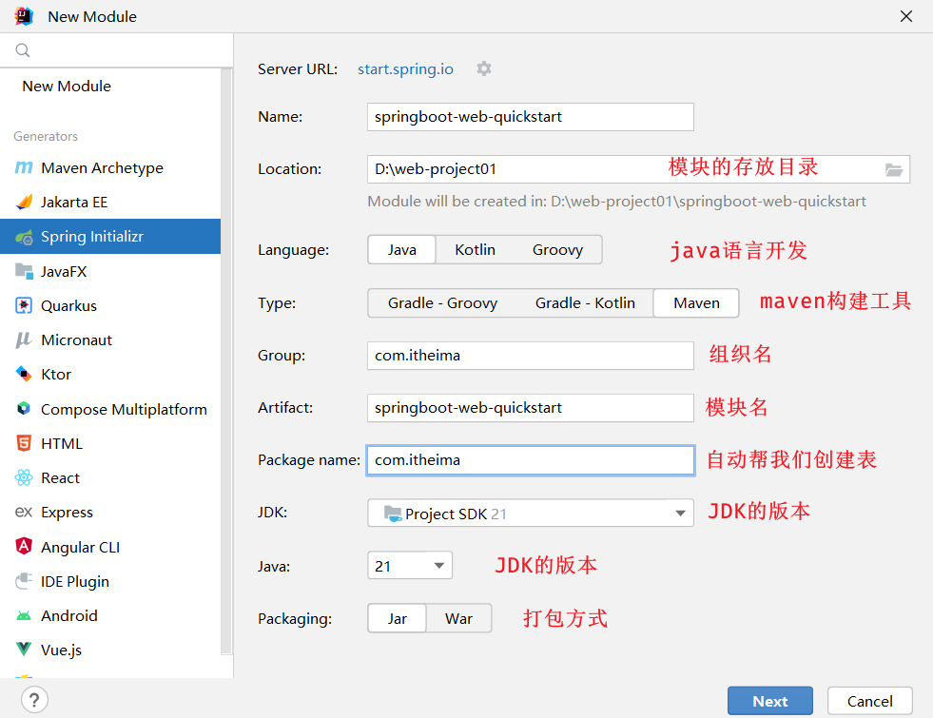Click the Next button
The width and height of the screenshot is (933, 718).
(770, 701)
